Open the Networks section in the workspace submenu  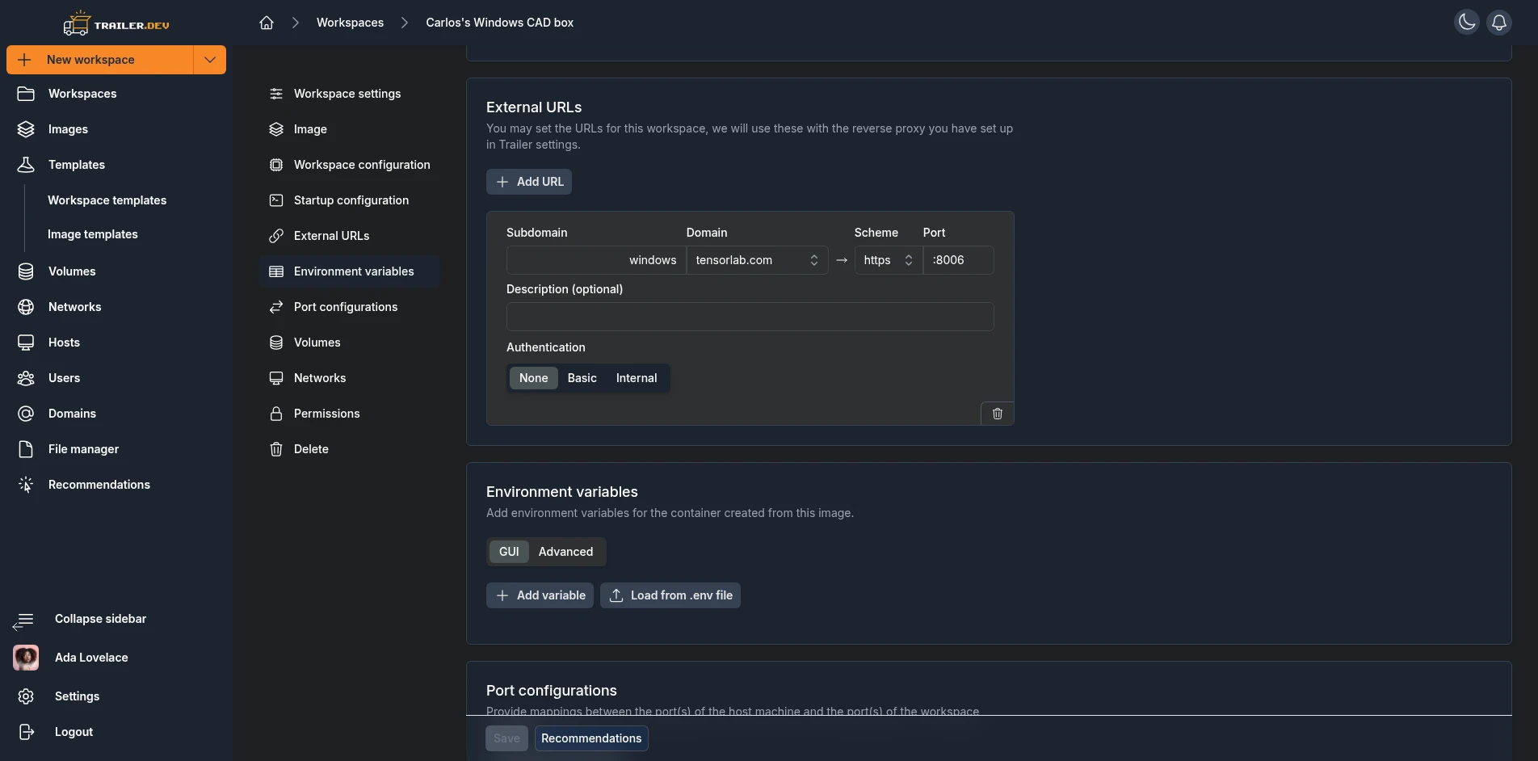[x=349, y=378]
